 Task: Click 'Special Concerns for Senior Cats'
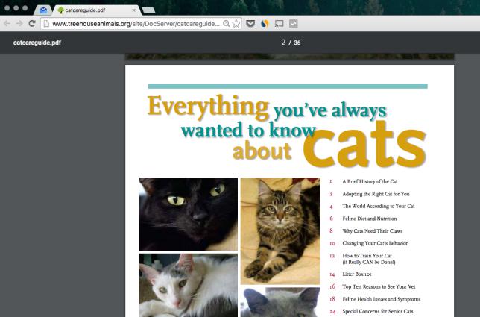point(378,311)
